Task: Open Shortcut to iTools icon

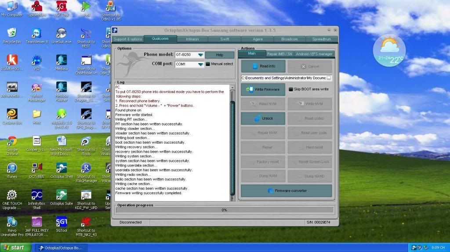Action: [x=86, y=146]
